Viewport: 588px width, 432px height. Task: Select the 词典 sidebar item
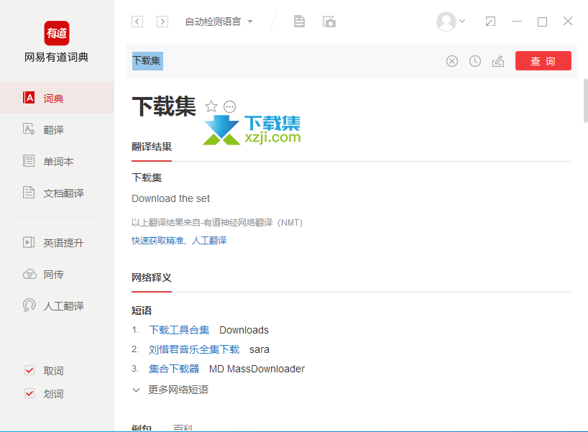point(57,98)
